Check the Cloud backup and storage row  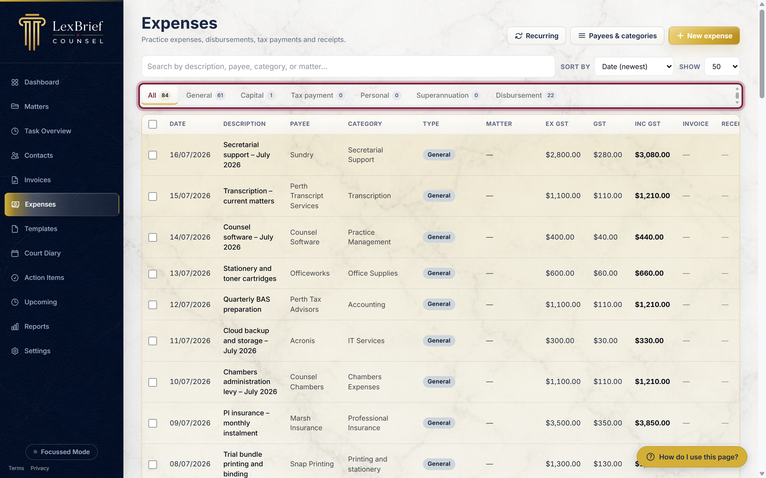(x=153, y=341)
